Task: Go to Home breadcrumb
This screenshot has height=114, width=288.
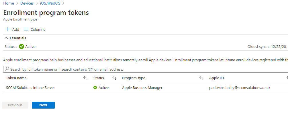Action: pyautogui.click(x=9, y=3)
